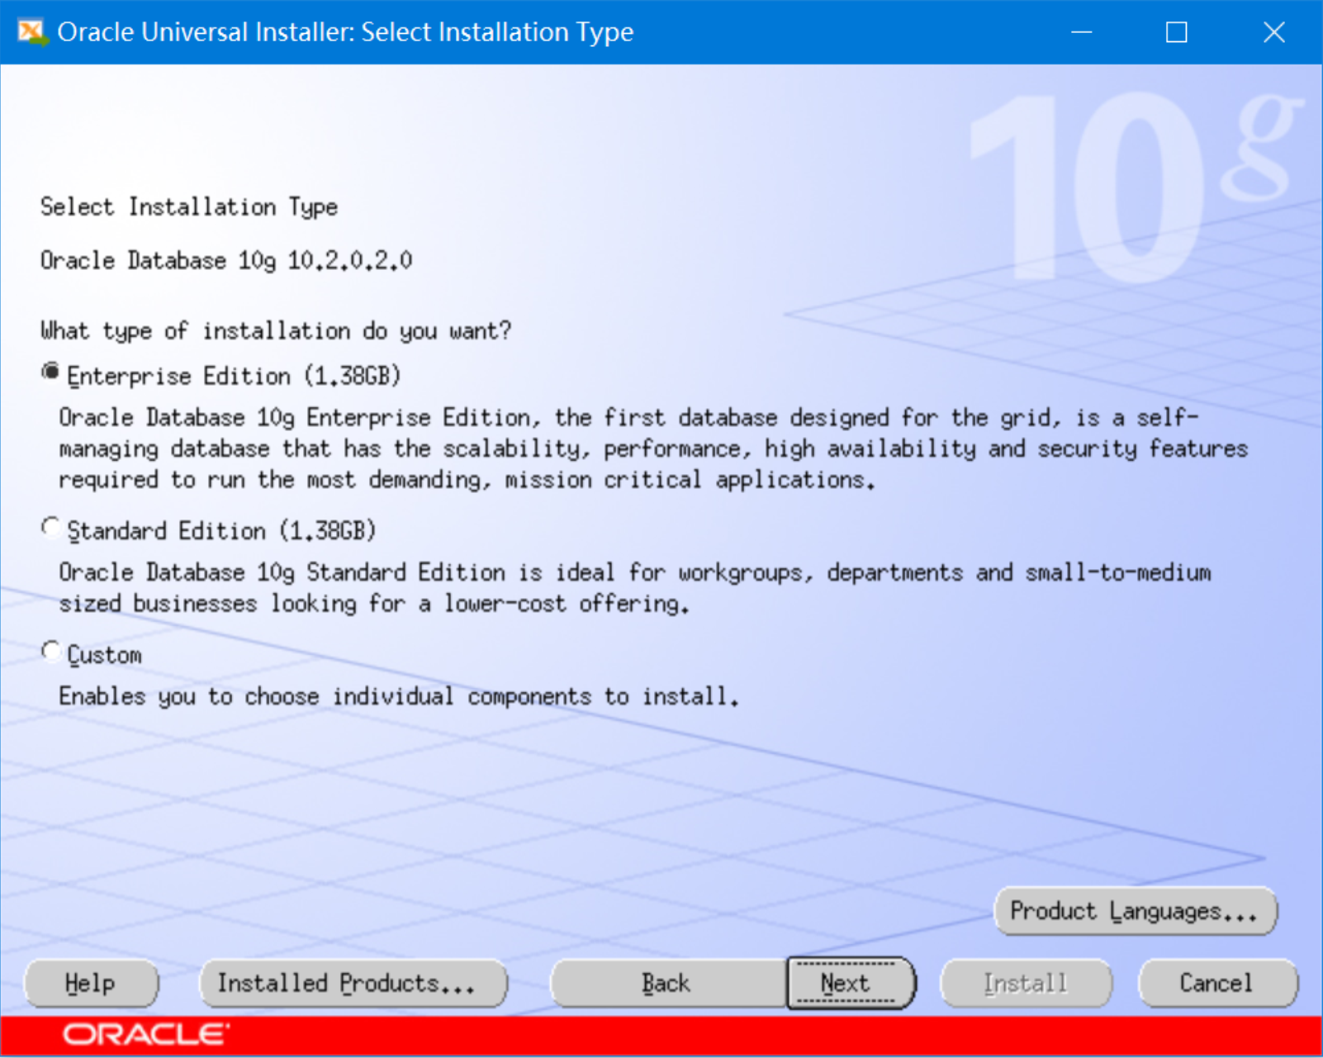
Task: Click 'What type of installation do you want?'
Action: (276, 331)
